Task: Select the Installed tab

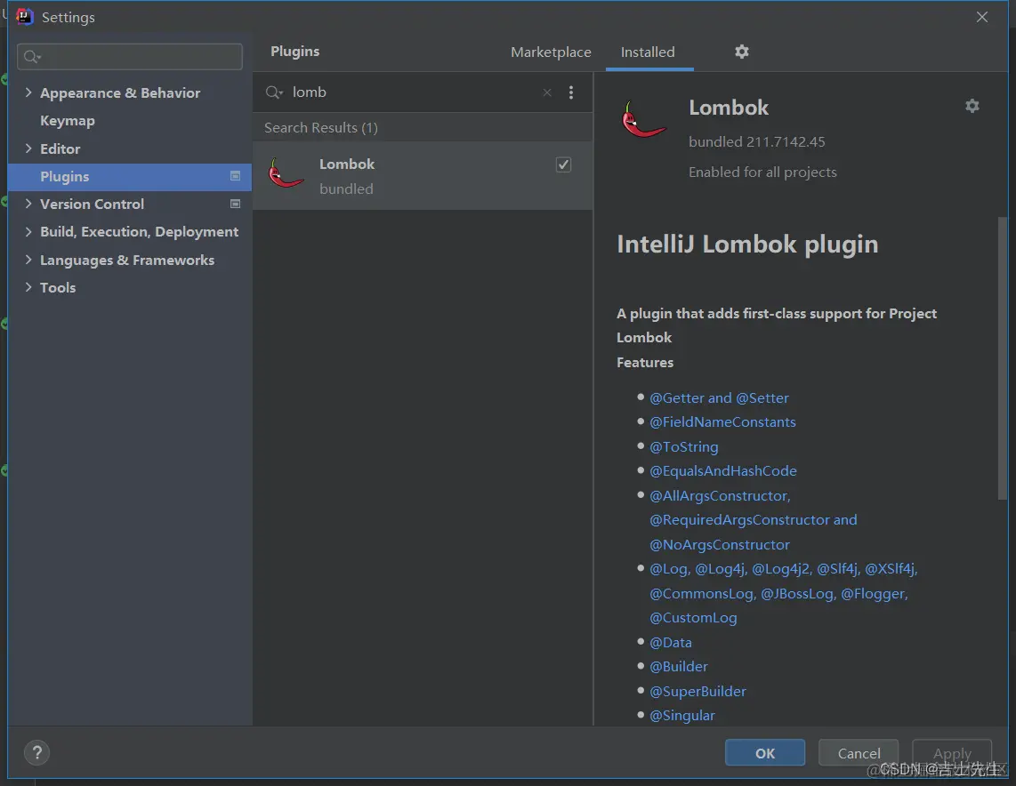Action: [648, 52]
